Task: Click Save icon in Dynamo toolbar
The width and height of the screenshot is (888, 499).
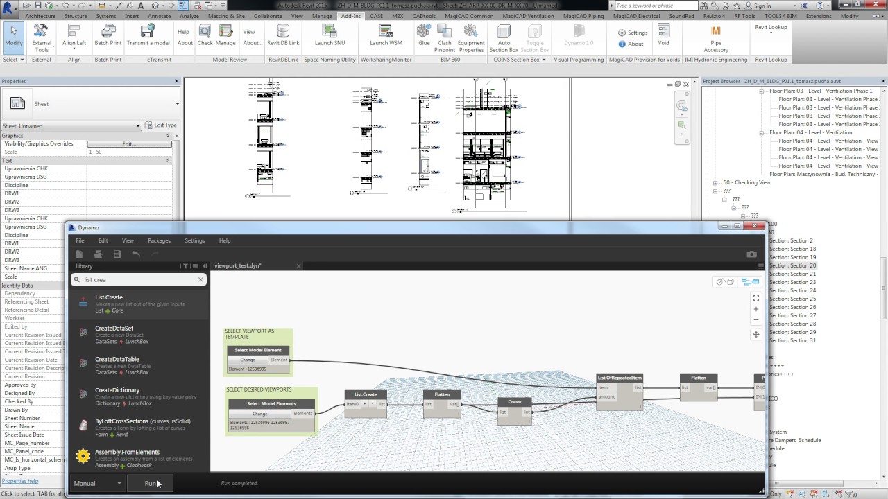Action: [117, 254]
